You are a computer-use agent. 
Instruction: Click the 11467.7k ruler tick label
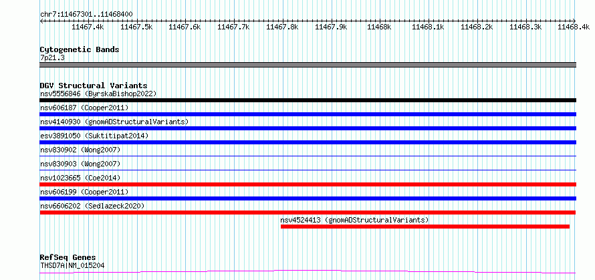pos(233,27)
